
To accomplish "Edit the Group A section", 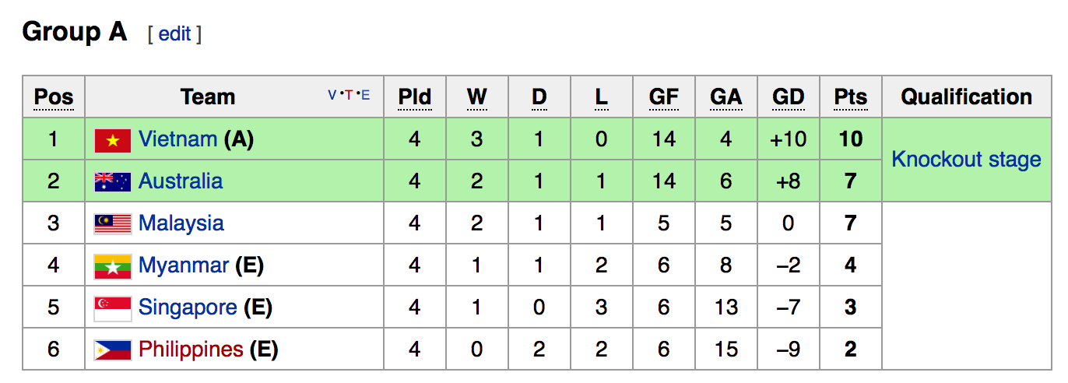I will [174, 34].
